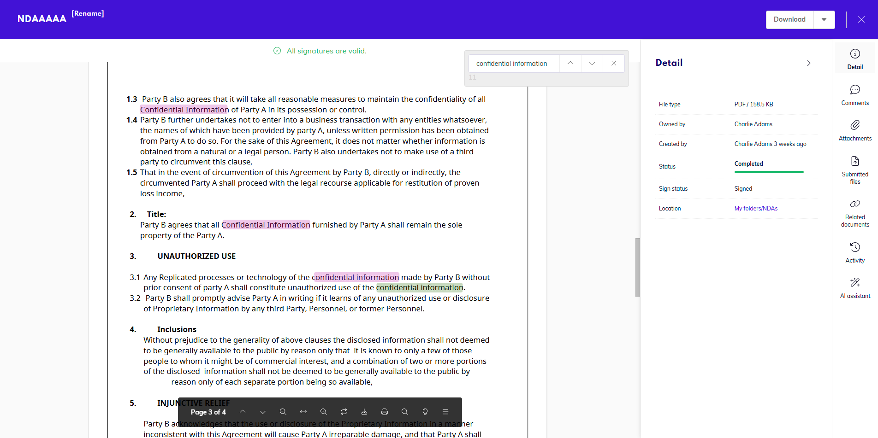Click the download icon in viewer toolbar
The image size is (878, 438).
coord(364,412)
